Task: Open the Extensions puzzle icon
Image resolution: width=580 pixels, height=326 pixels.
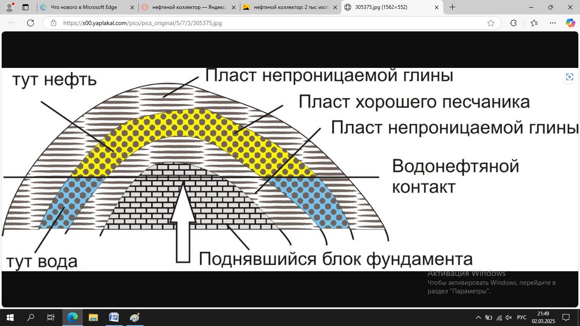Action: click(513, 23)
